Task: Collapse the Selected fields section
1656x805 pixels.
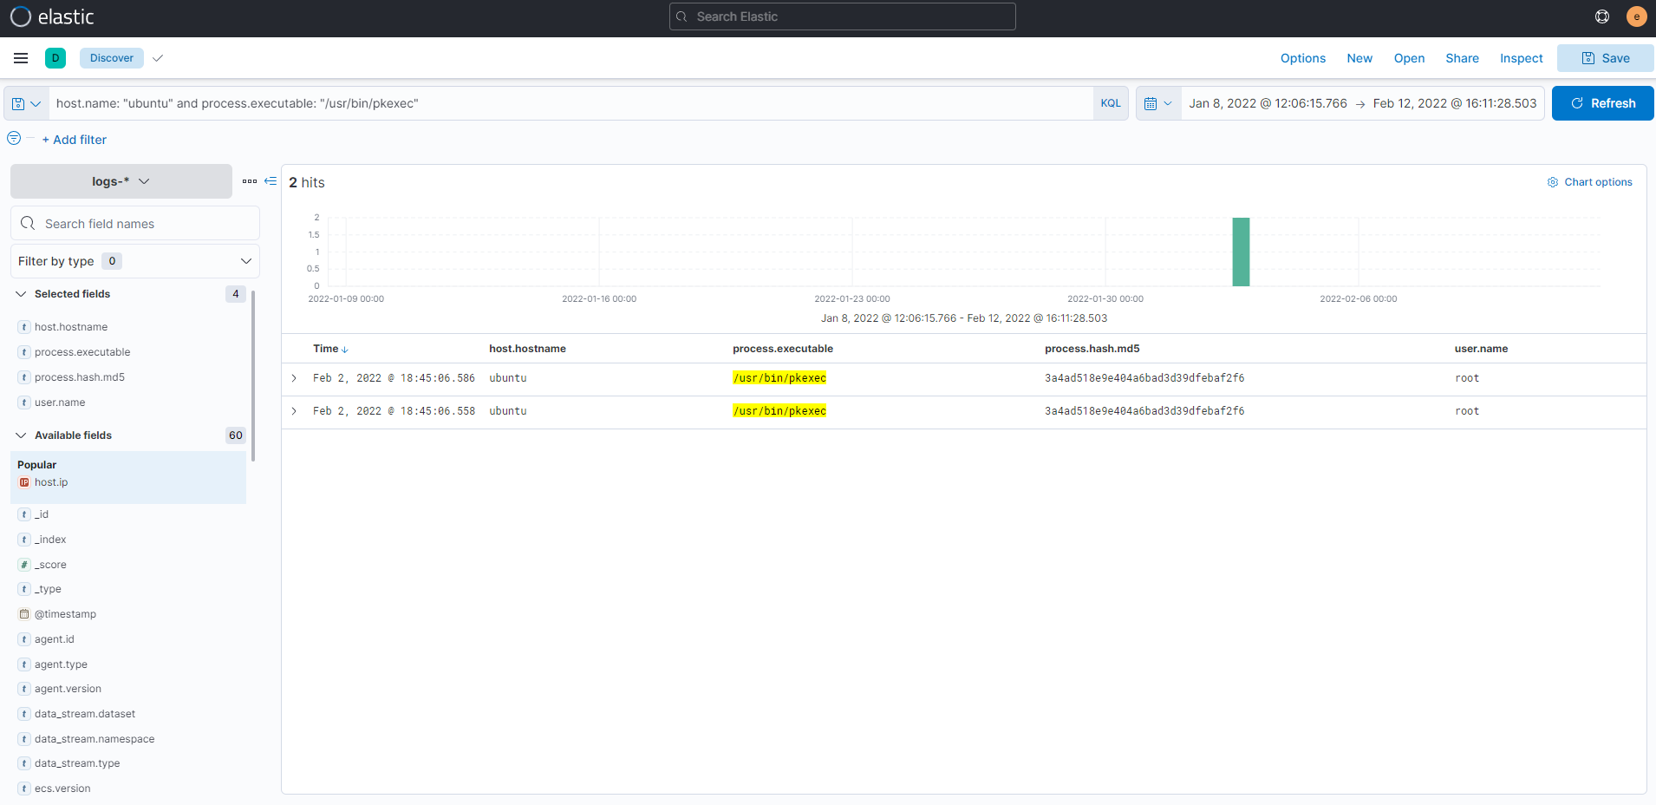Action: [21, 294]
